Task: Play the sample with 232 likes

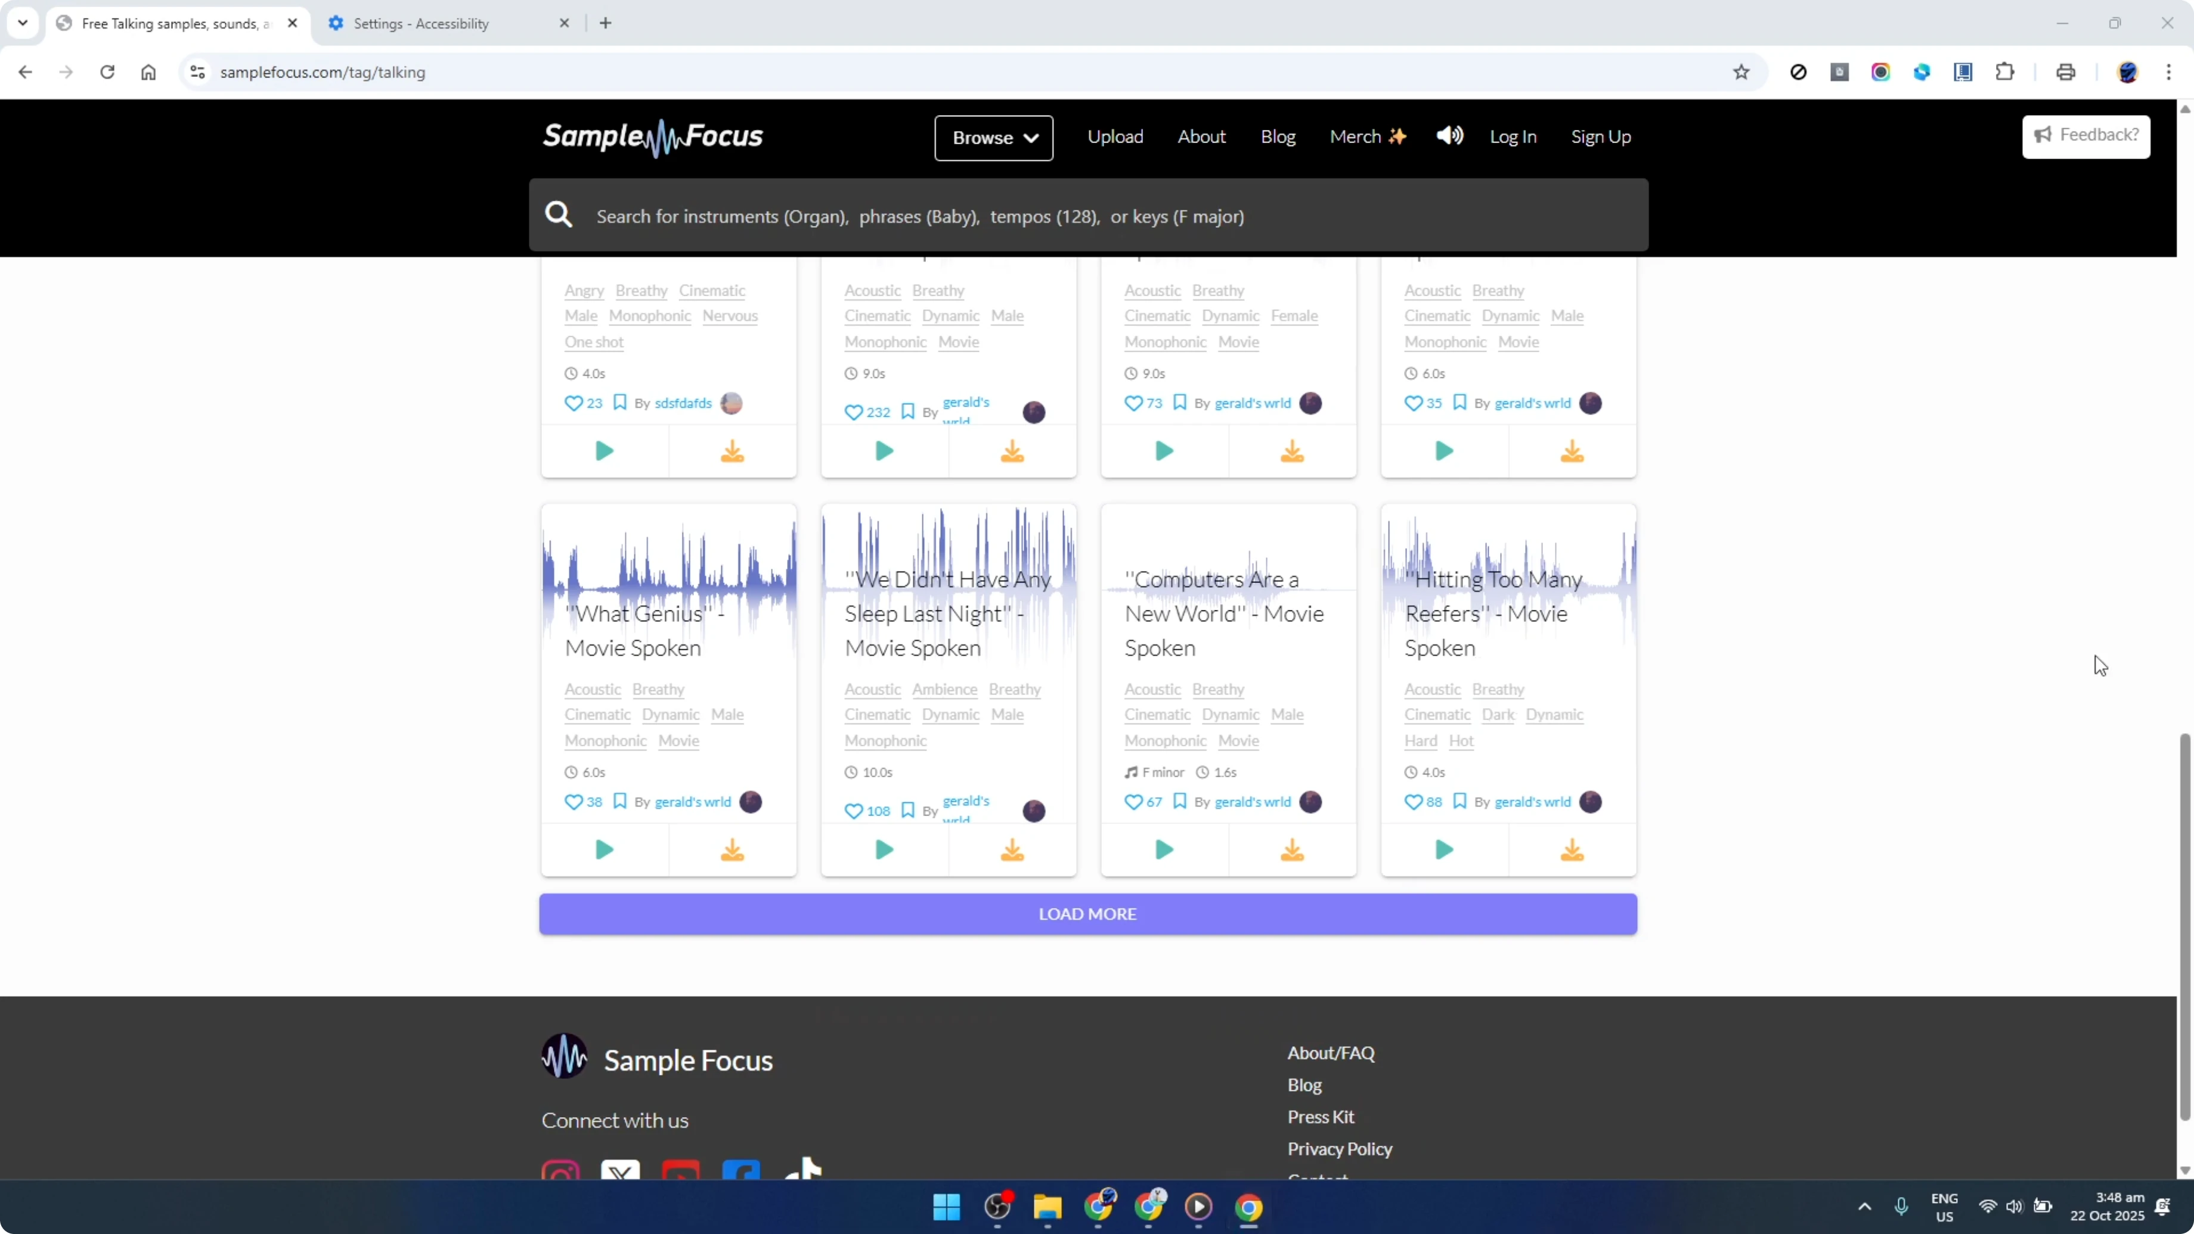Action: click(884, 451)
